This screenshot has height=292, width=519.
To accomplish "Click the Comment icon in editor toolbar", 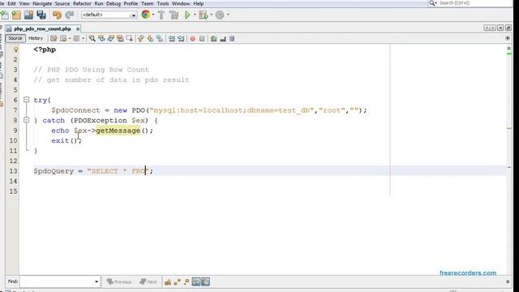I will click(214, 39).
